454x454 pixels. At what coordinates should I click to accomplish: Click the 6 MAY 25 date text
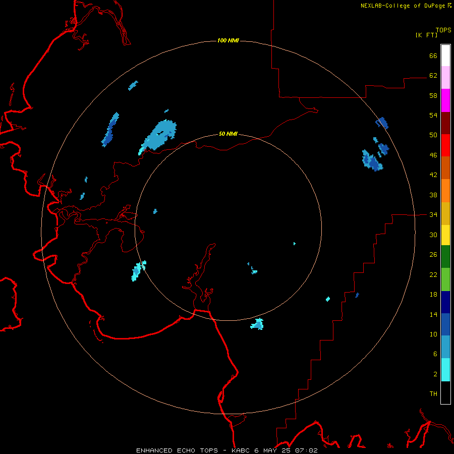(x=273, y=450)
